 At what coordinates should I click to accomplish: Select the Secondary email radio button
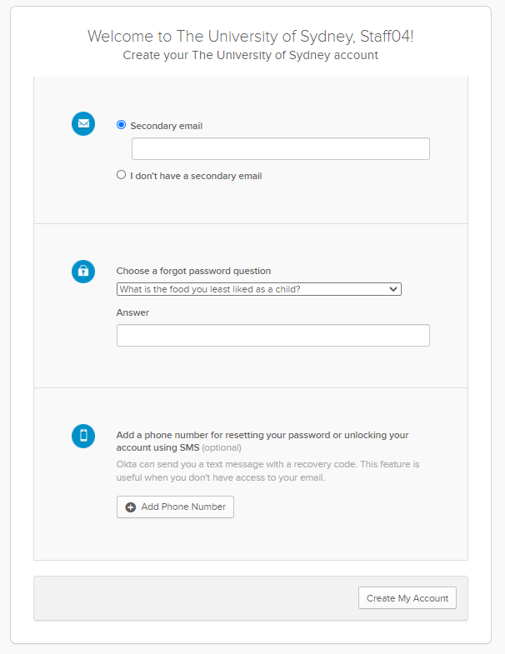point(122,125)
